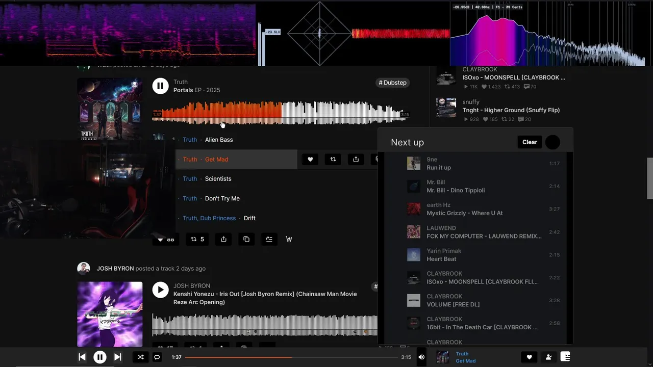Open snuffy artist link in sidebar

(471, 102)
